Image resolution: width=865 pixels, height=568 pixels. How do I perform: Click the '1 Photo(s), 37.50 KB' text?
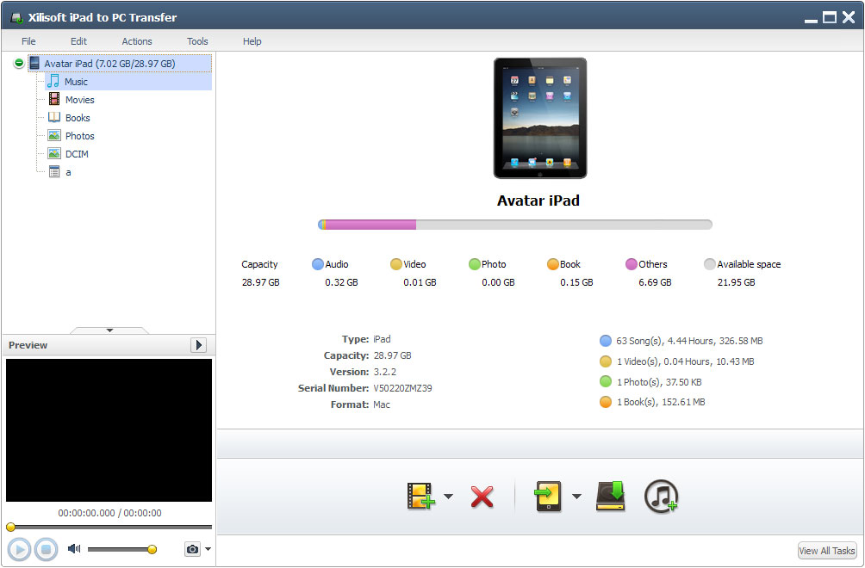coord(660,382)
